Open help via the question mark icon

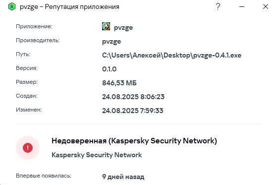pos(218,6)
